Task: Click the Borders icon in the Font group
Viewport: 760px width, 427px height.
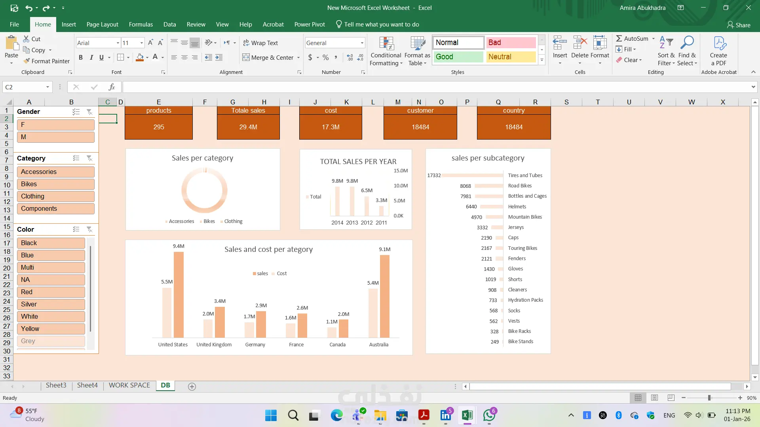Action: point(121,57)
